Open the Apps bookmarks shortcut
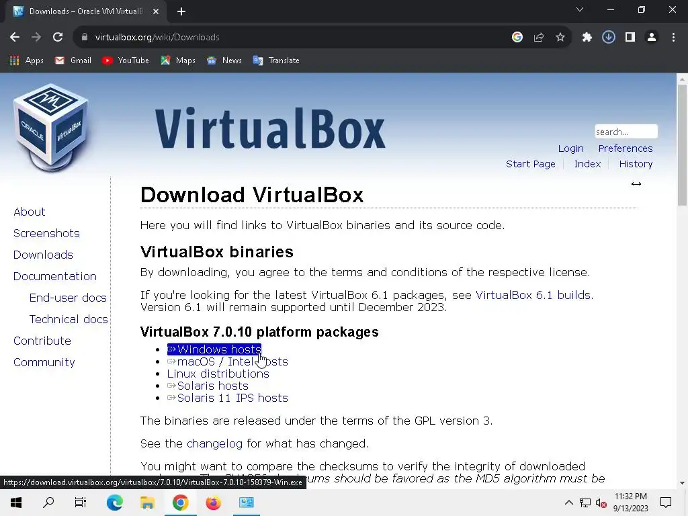The image size is (688, 516). pyautogui.click(x=26, y=60)
